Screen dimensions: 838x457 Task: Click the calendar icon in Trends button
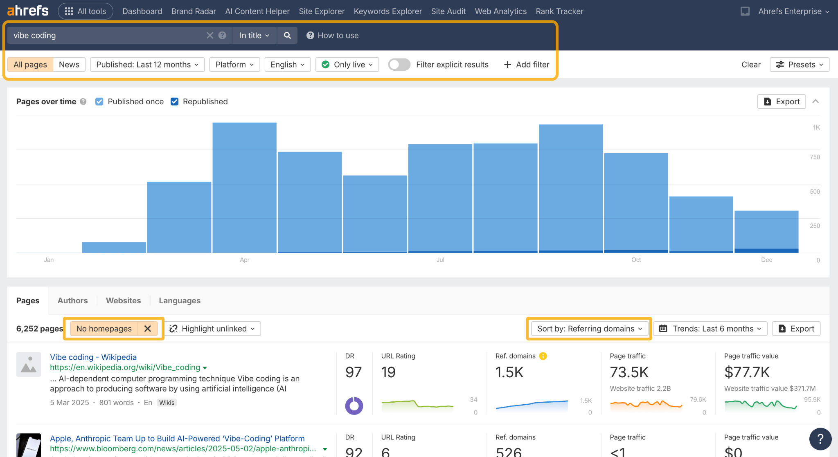663,328
